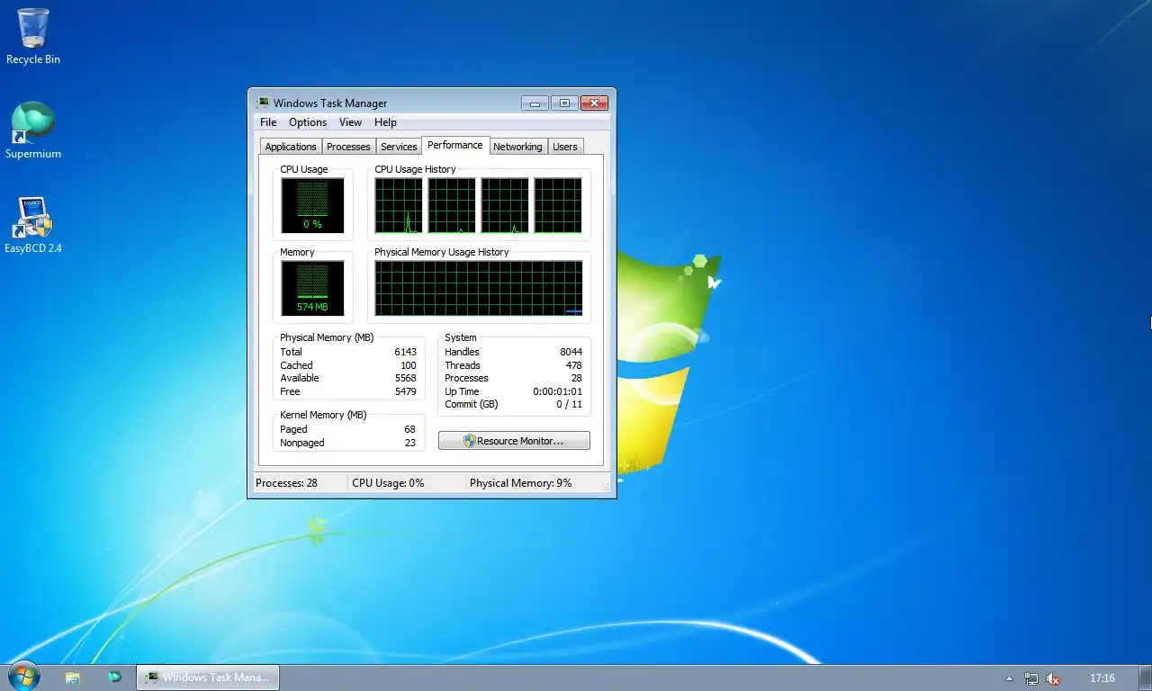
Task: Switch to the Applications tab
Action: coord(291,147)
